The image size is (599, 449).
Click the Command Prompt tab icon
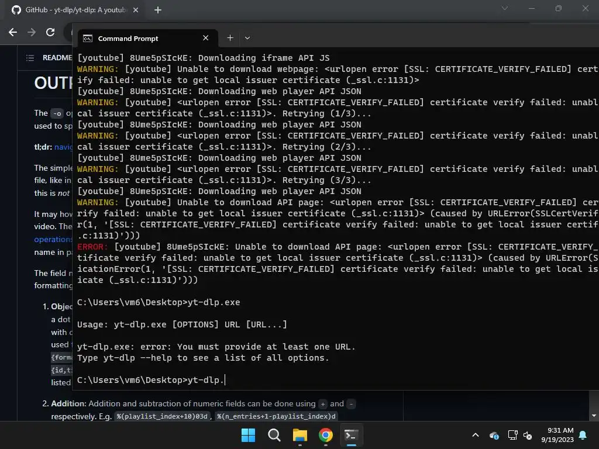(x=88, y=38)
